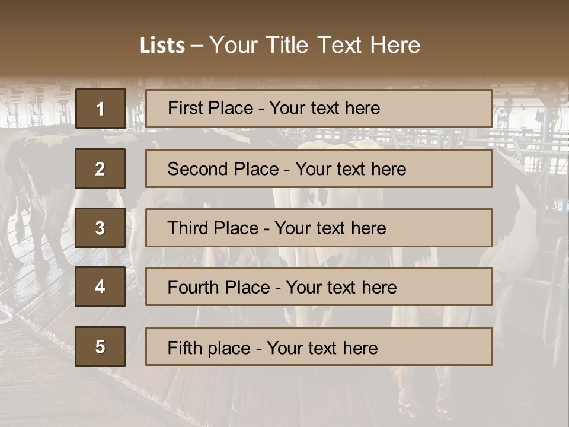Select 'Your Title Text Here' title text
Image resolution: width=569 pixels, height=427 pixels.
pyautogui.click(x=315, y=45)
